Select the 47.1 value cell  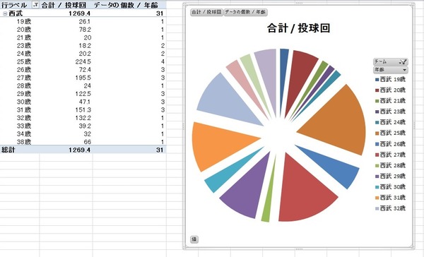(x=85, y=102)
